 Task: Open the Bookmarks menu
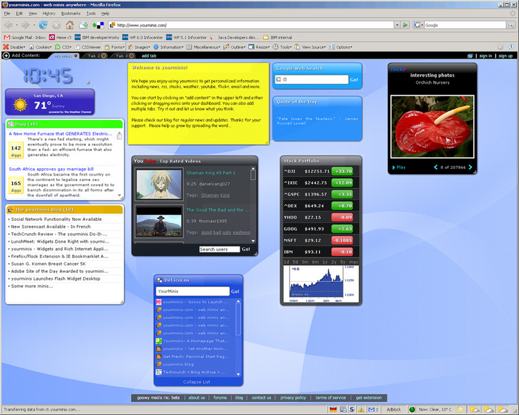point(71,13)
